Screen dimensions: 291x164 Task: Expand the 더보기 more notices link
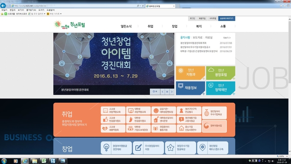pyautogui.click(x=227, y=38)
